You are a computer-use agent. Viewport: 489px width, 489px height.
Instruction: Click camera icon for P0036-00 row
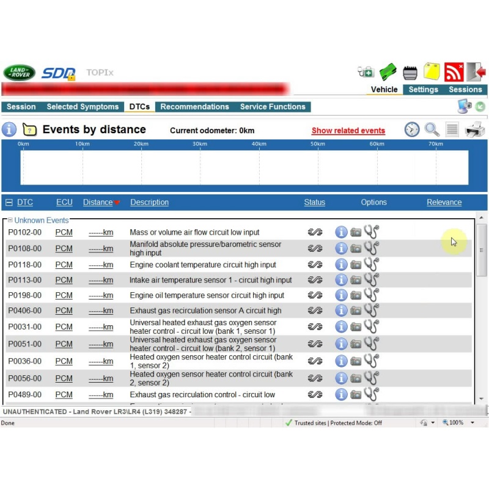pos(356,361)
